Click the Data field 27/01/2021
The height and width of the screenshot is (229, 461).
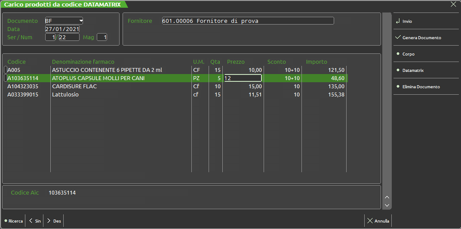point(62,29)
